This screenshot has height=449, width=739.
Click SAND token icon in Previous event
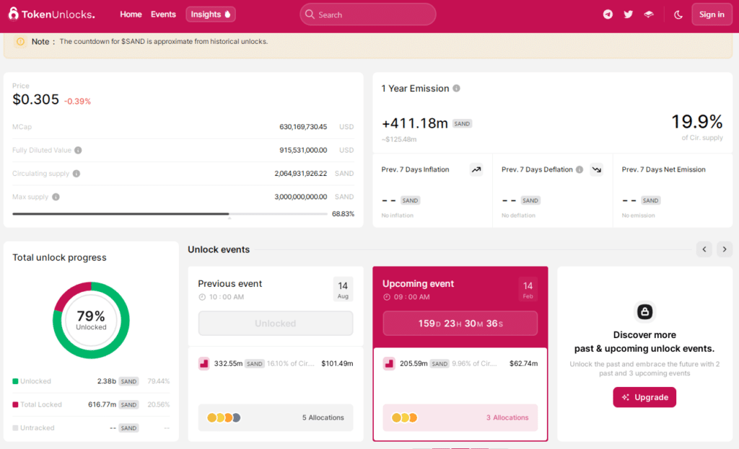(x=204, y=363)
